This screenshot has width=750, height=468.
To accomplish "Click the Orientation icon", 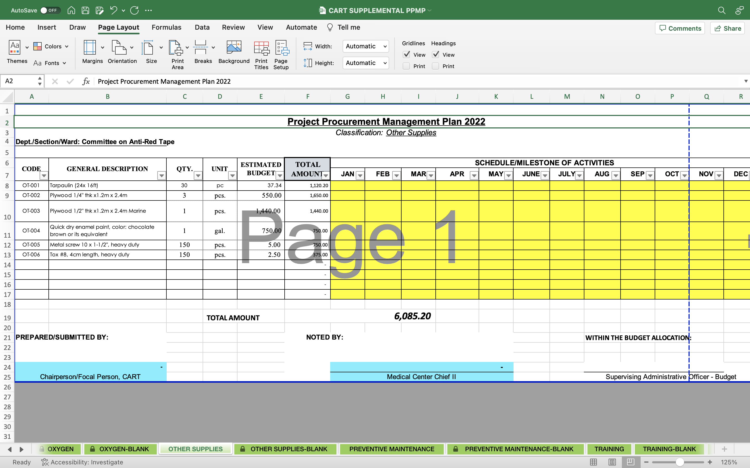I will (x=119, y=48).
